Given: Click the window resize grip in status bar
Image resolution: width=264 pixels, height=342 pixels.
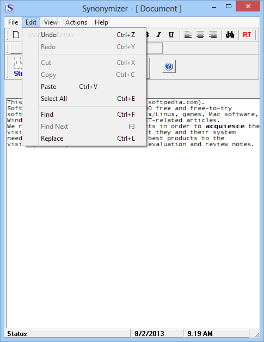Looking at the screenshot, I should (256, 334).
